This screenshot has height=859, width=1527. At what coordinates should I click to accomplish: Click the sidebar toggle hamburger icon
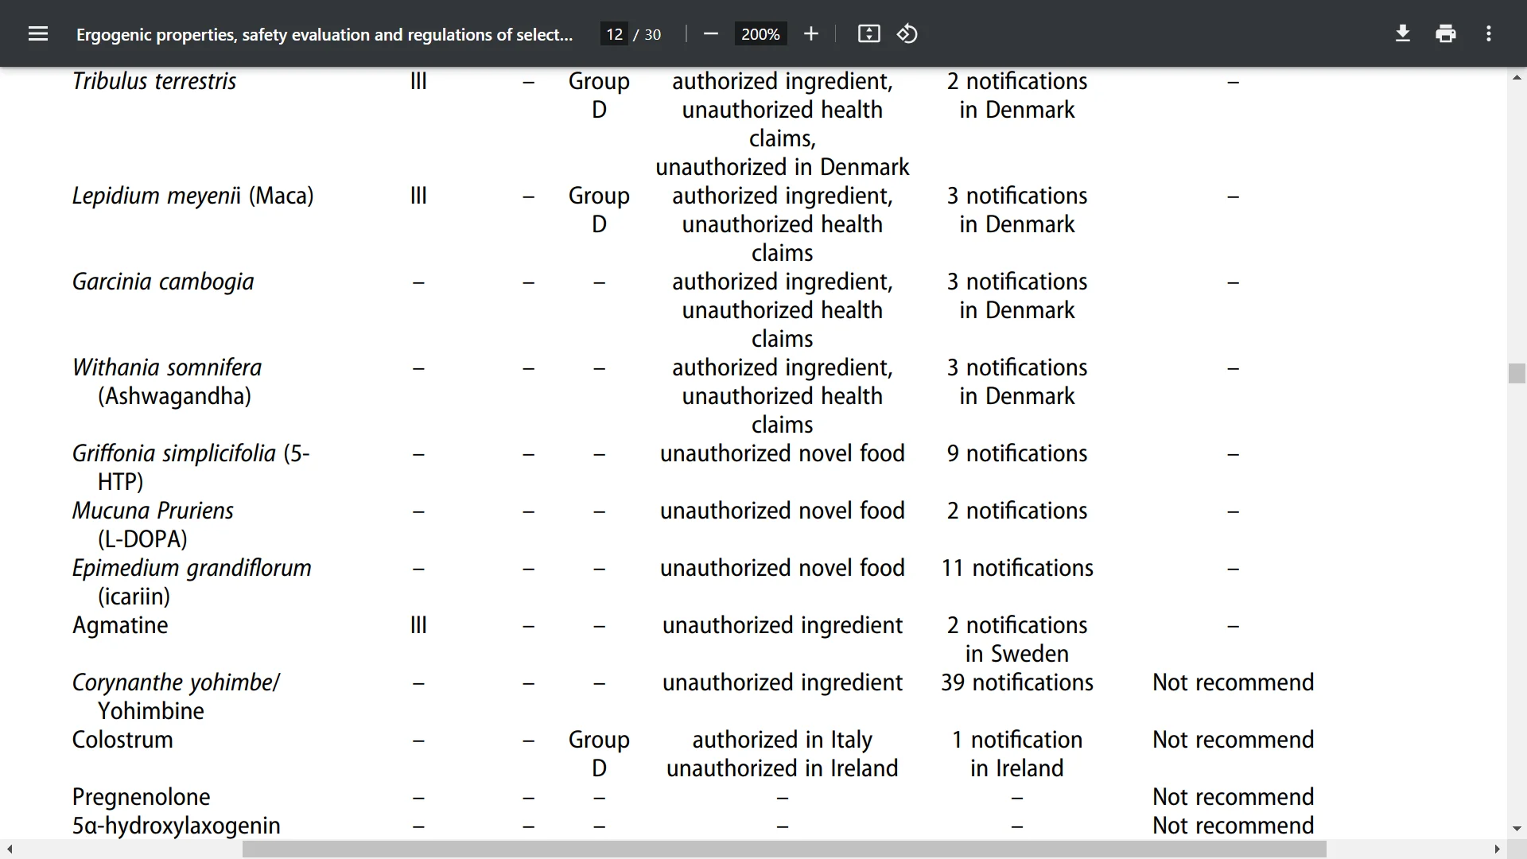(37, 33)
